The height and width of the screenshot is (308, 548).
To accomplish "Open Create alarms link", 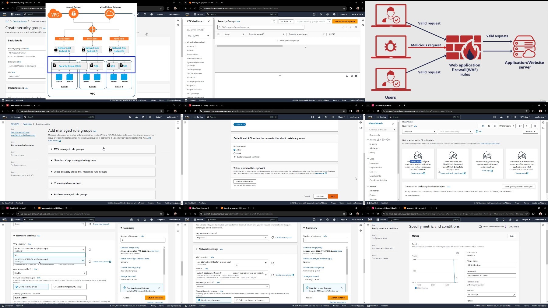I will click(418, 173).
